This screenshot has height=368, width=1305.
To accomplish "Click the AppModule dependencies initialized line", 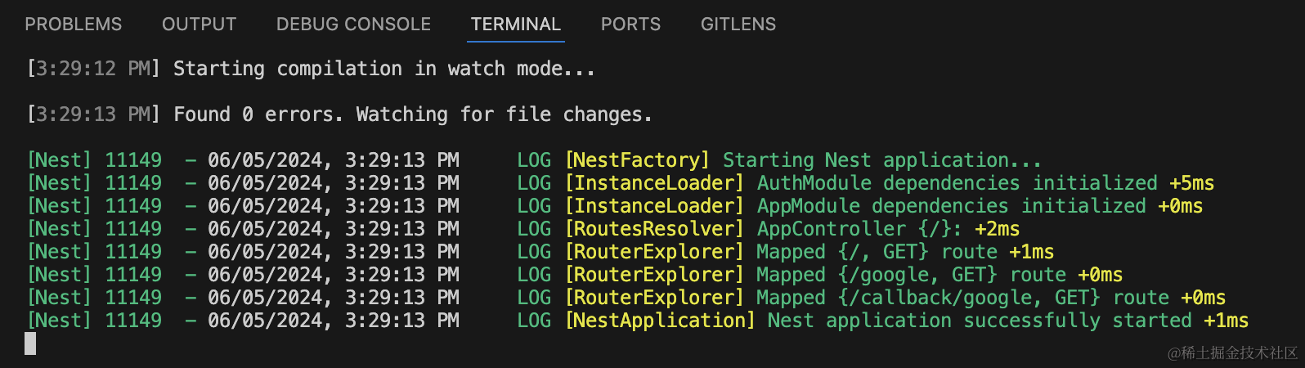I will (615, 206).
